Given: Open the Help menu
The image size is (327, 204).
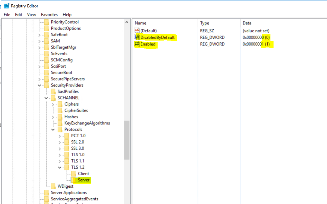Looking at the screenshot, I should pos(67,15).
